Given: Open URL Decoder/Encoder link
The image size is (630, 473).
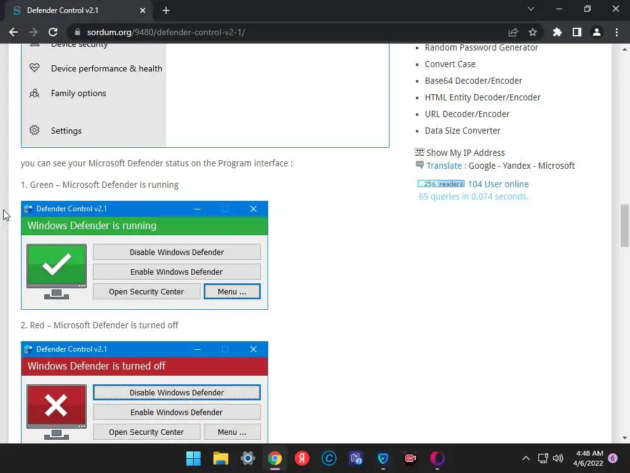Looking at the screenshot, I should [467, 114].
